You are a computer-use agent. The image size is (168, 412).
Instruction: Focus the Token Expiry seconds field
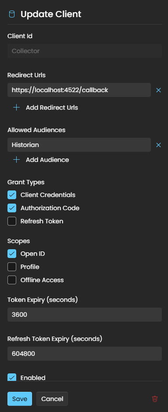click(85, 315)
